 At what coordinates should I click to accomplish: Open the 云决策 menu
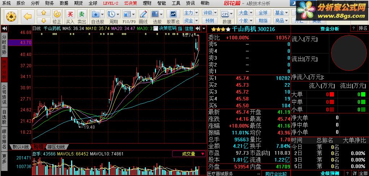point(131,3)
